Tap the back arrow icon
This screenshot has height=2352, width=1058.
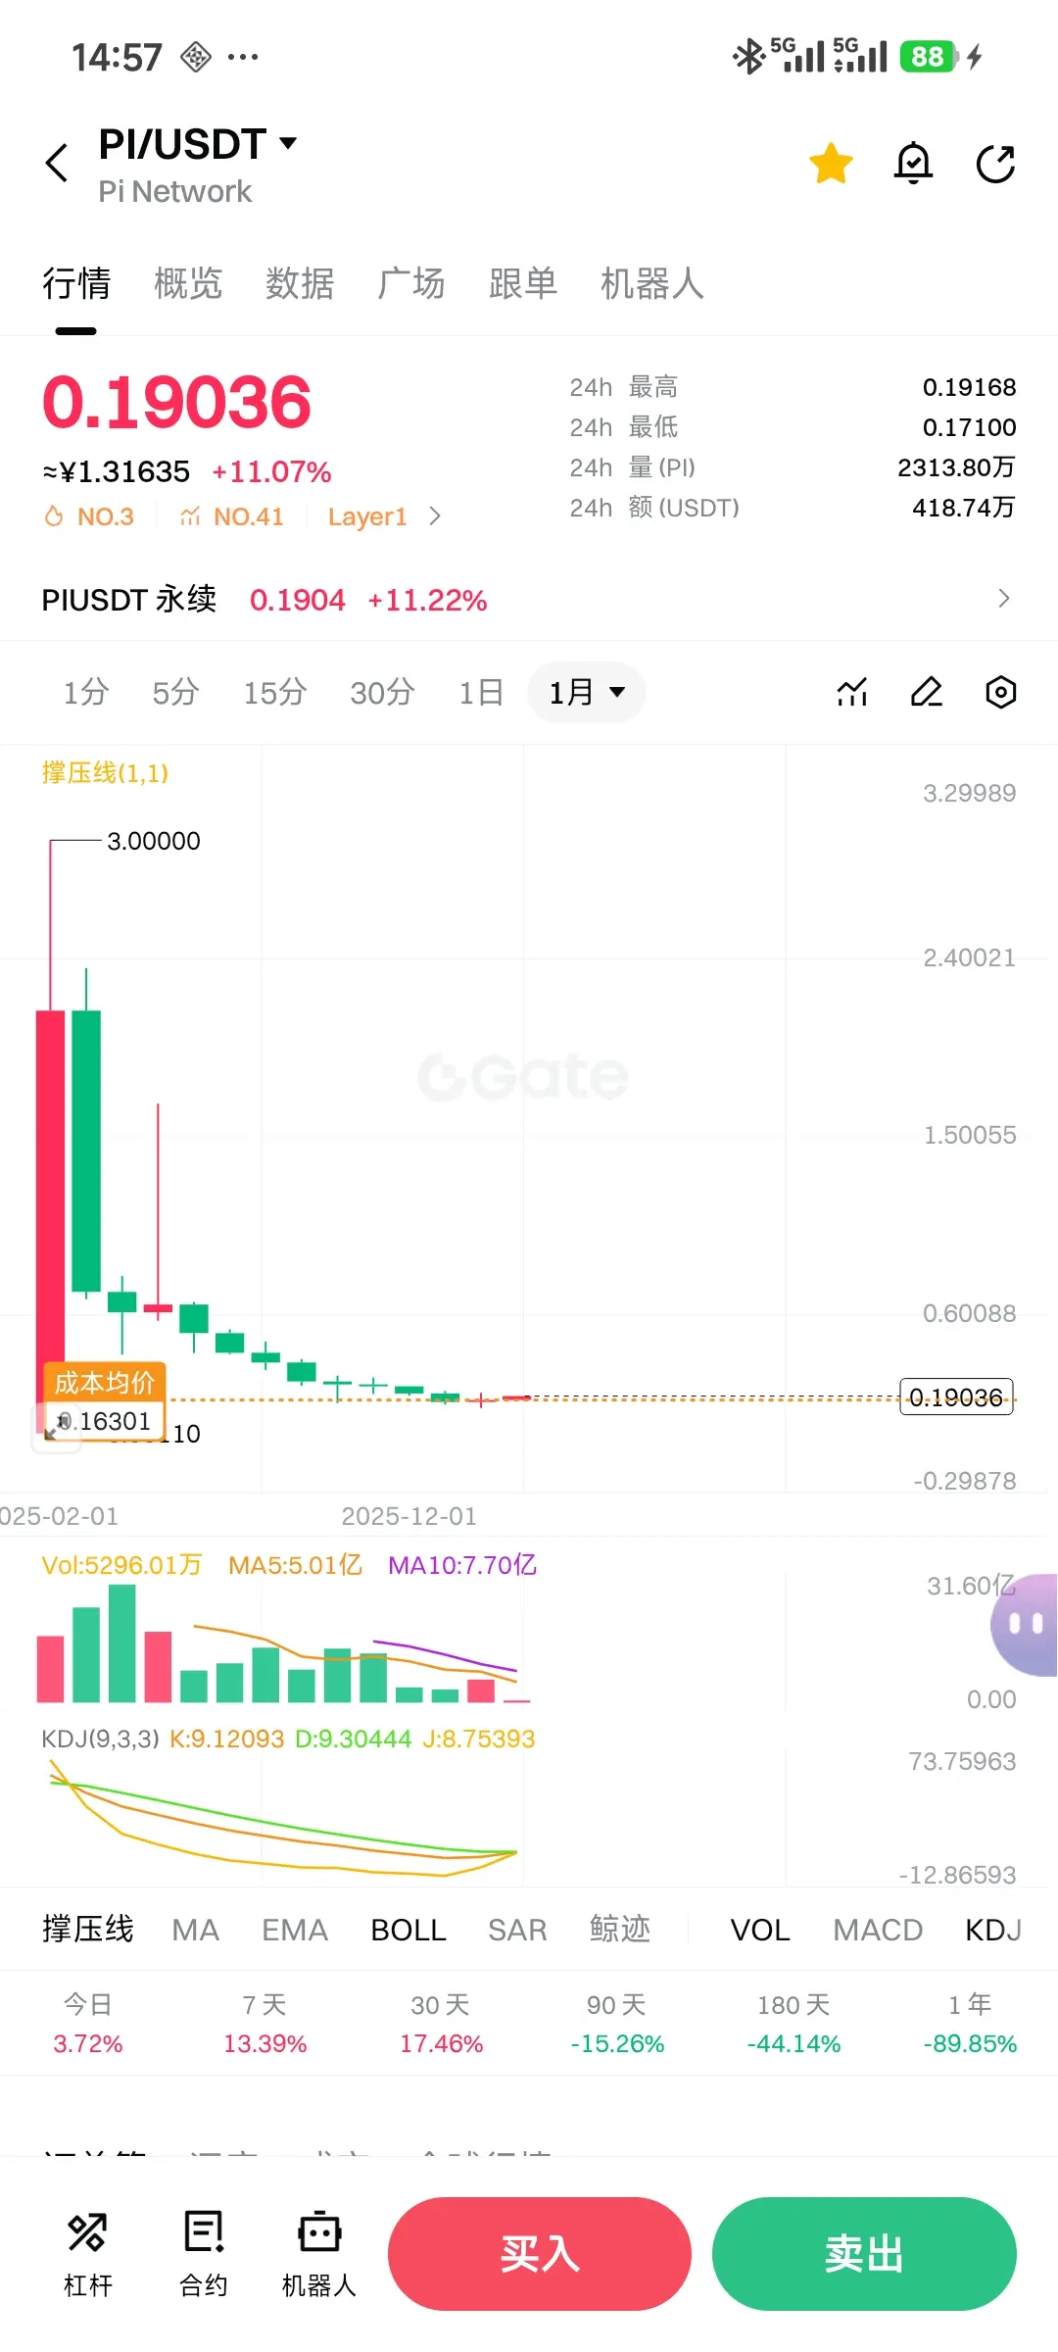(57, 163)
